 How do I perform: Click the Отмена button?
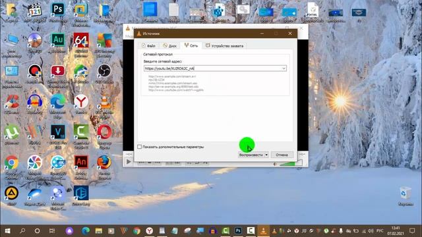tap(282, 155)
